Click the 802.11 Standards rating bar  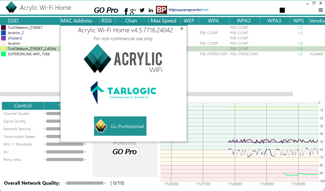pos(65,144)
